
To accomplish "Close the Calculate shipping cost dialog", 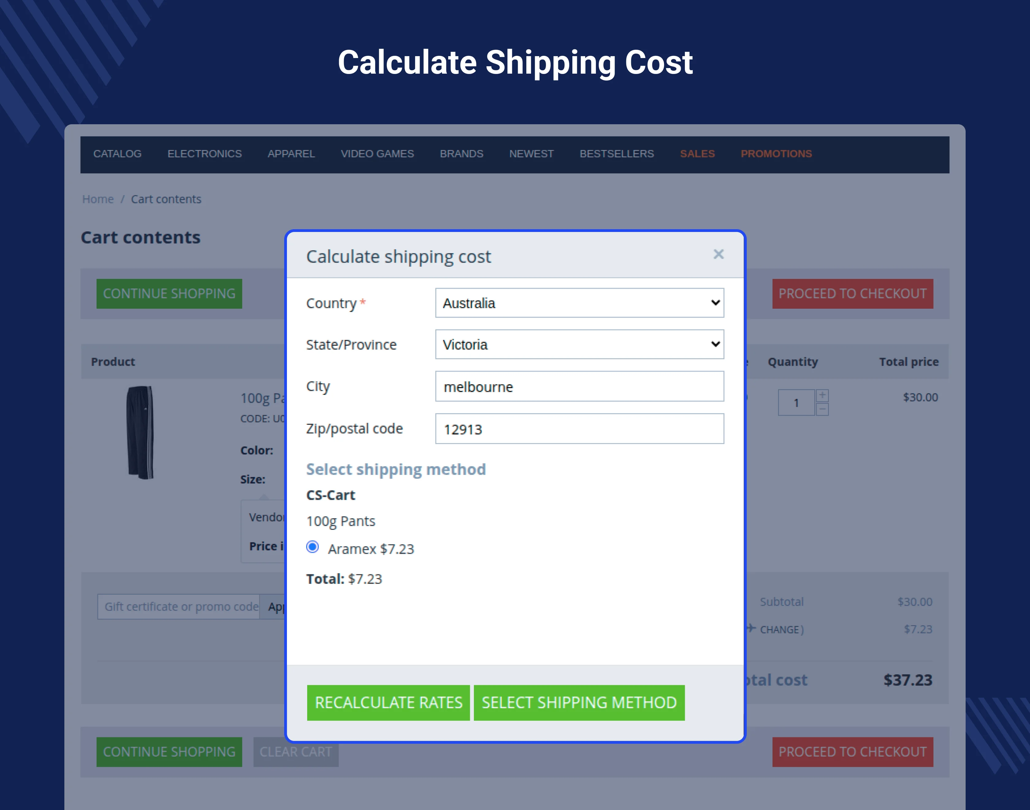I will point(718,254).
